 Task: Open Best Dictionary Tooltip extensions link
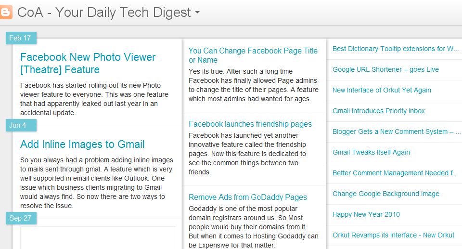(x=396, y=49)
